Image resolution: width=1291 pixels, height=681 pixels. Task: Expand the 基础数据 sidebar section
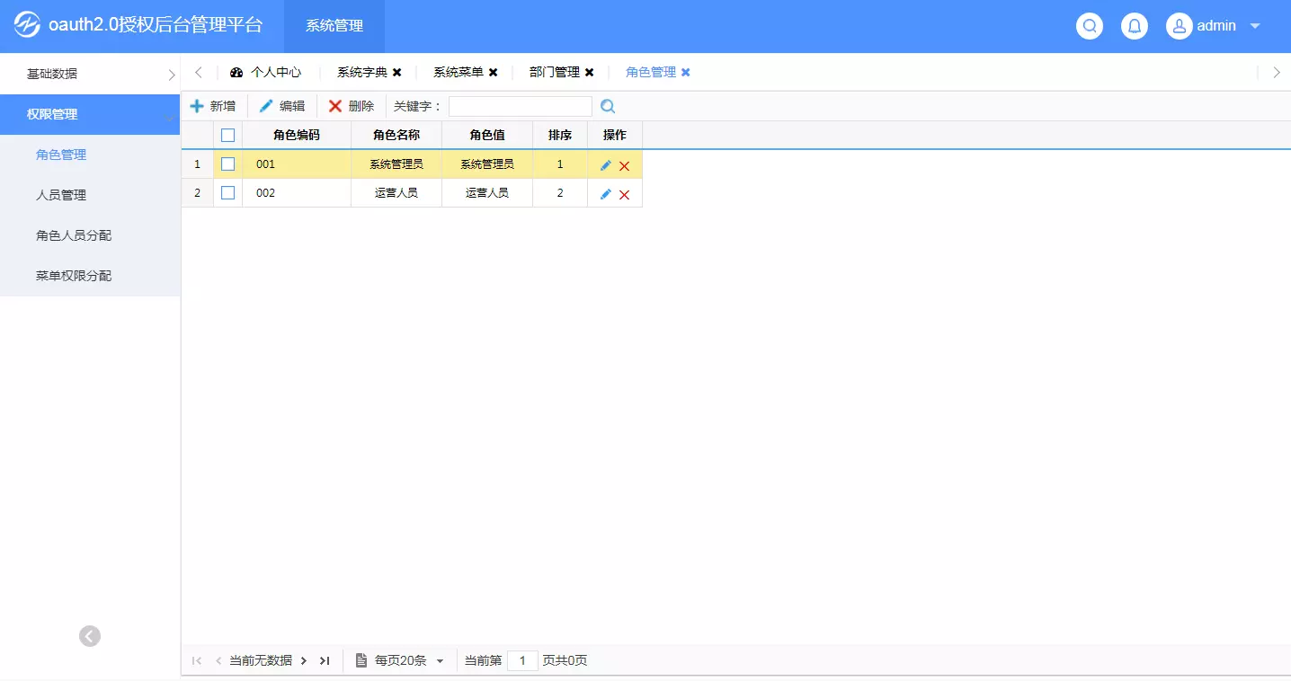pyautogui.click(x=90, y=74)
